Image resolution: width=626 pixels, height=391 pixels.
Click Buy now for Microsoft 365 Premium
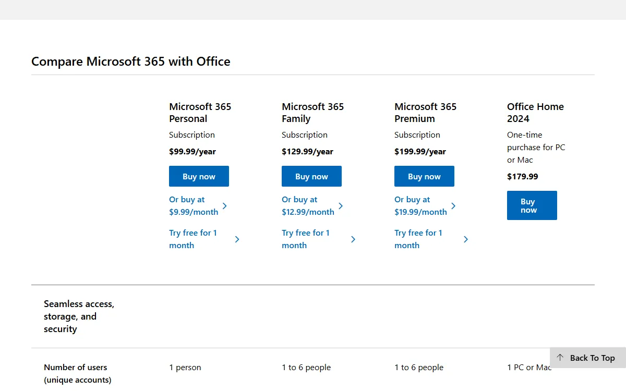click(424, 176)
